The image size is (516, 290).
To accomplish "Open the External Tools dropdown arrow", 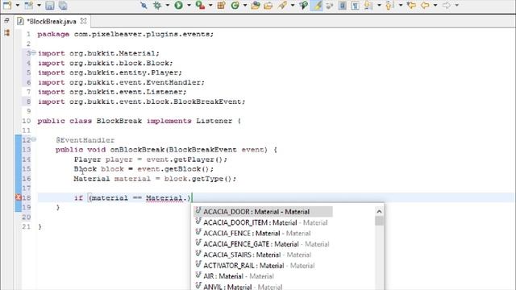I will pyautogui.click(x=210, y=6).
